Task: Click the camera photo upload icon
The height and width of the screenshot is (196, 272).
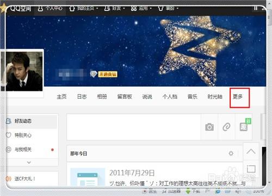Action: pyautogui.click(x=209, y=127)
